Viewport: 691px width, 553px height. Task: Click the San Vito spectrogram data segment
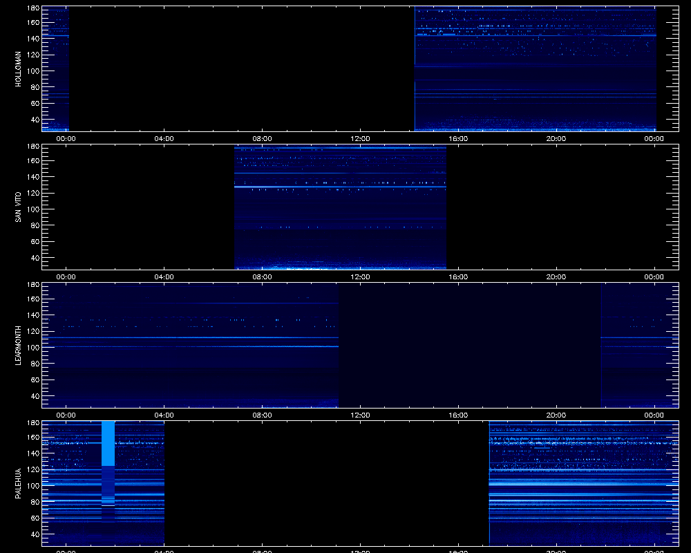(340, 207)
